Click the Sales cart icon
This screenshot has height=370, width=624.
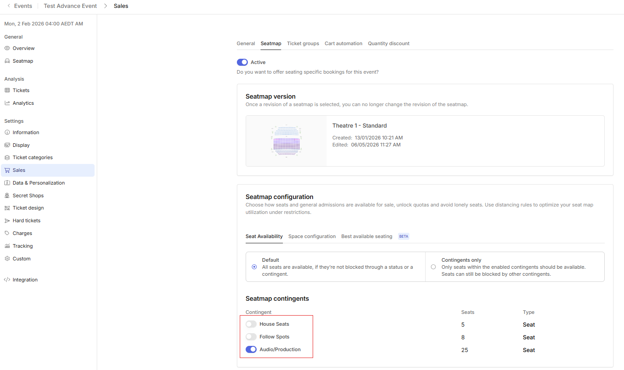pyautogui.click(x=7, y=170)
